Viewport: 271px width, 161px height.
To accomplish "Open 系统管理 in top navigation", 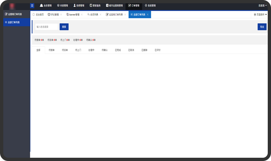I will click(x=150, y=6).
